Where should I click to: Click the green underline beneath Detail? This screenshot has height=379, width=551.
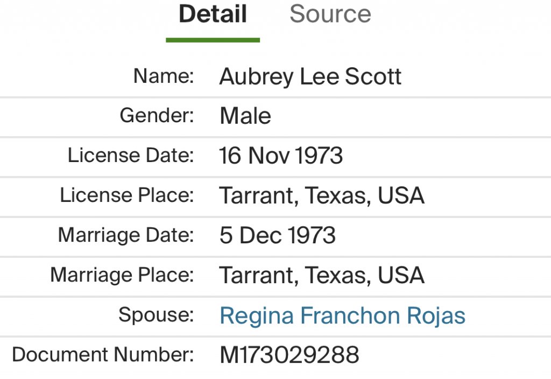(x=213, y=40)
